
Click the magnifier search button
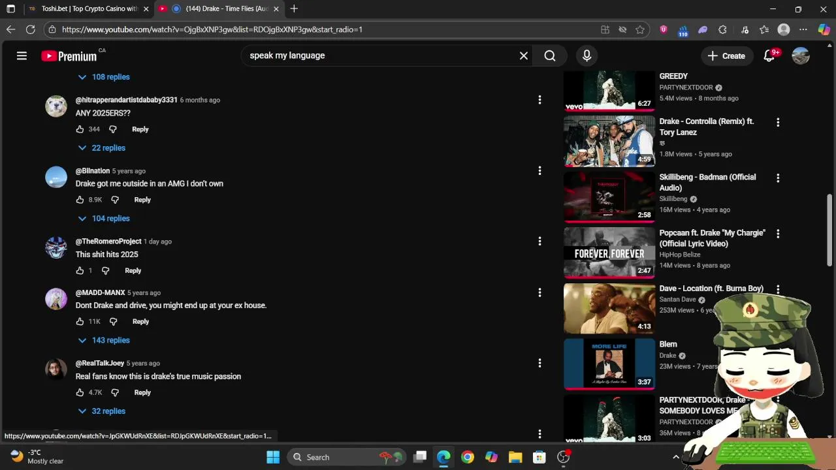click(550, 56)
